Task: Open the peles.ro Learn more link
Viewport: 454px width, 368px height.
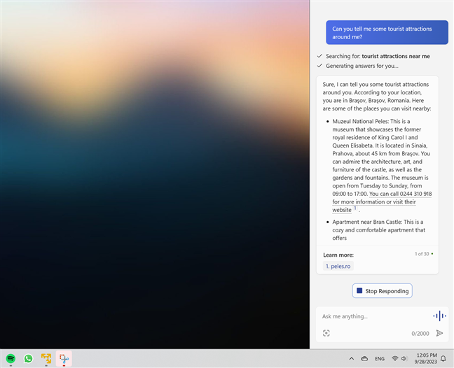Action: (338, 266)
